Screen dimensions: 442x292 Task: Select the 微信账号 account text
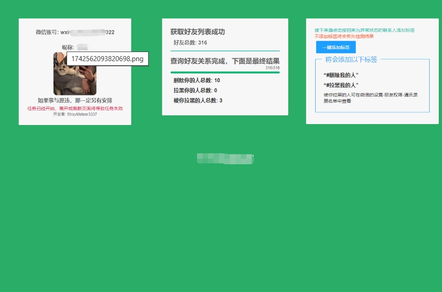pyautogui.click(x=75, y=32)
